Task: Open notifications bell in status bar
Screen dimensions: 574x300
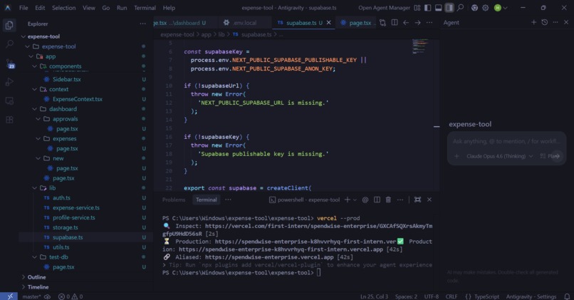Action: 567,296
